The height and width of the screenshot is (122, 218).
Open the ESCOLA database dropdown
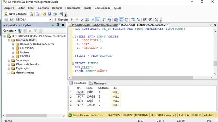tap(50, 20)
